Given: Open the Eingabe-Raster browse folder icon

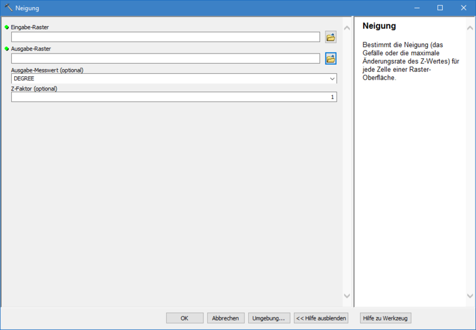Looking at the screenshot, I should (x=331, y=37).
